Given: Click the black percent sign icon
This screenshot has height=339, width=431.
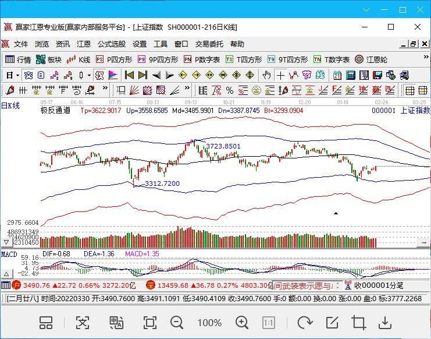Looking at the screenshot, I should [x=230, y=90].
